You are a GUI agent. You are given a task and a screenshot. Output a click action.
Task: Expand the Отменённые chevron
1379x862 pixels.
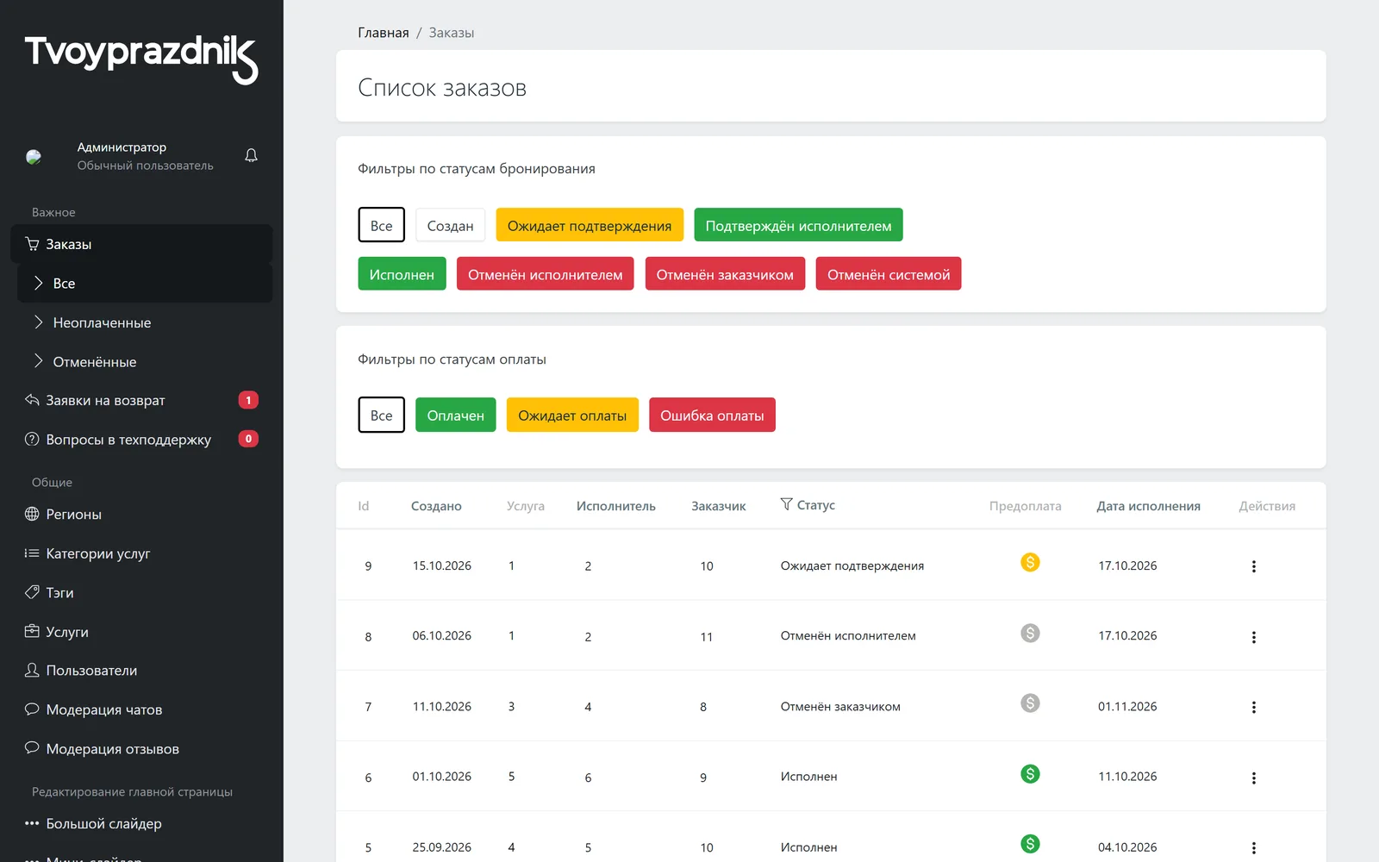coord(38,361)
